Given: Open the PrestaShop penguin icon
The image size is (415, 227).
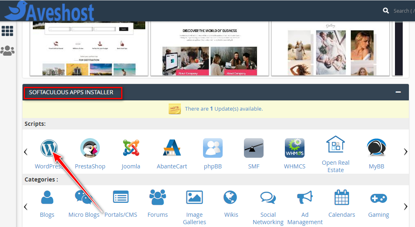Looking at the screenshot, I should pyautogui.click(x=90, y=148).
